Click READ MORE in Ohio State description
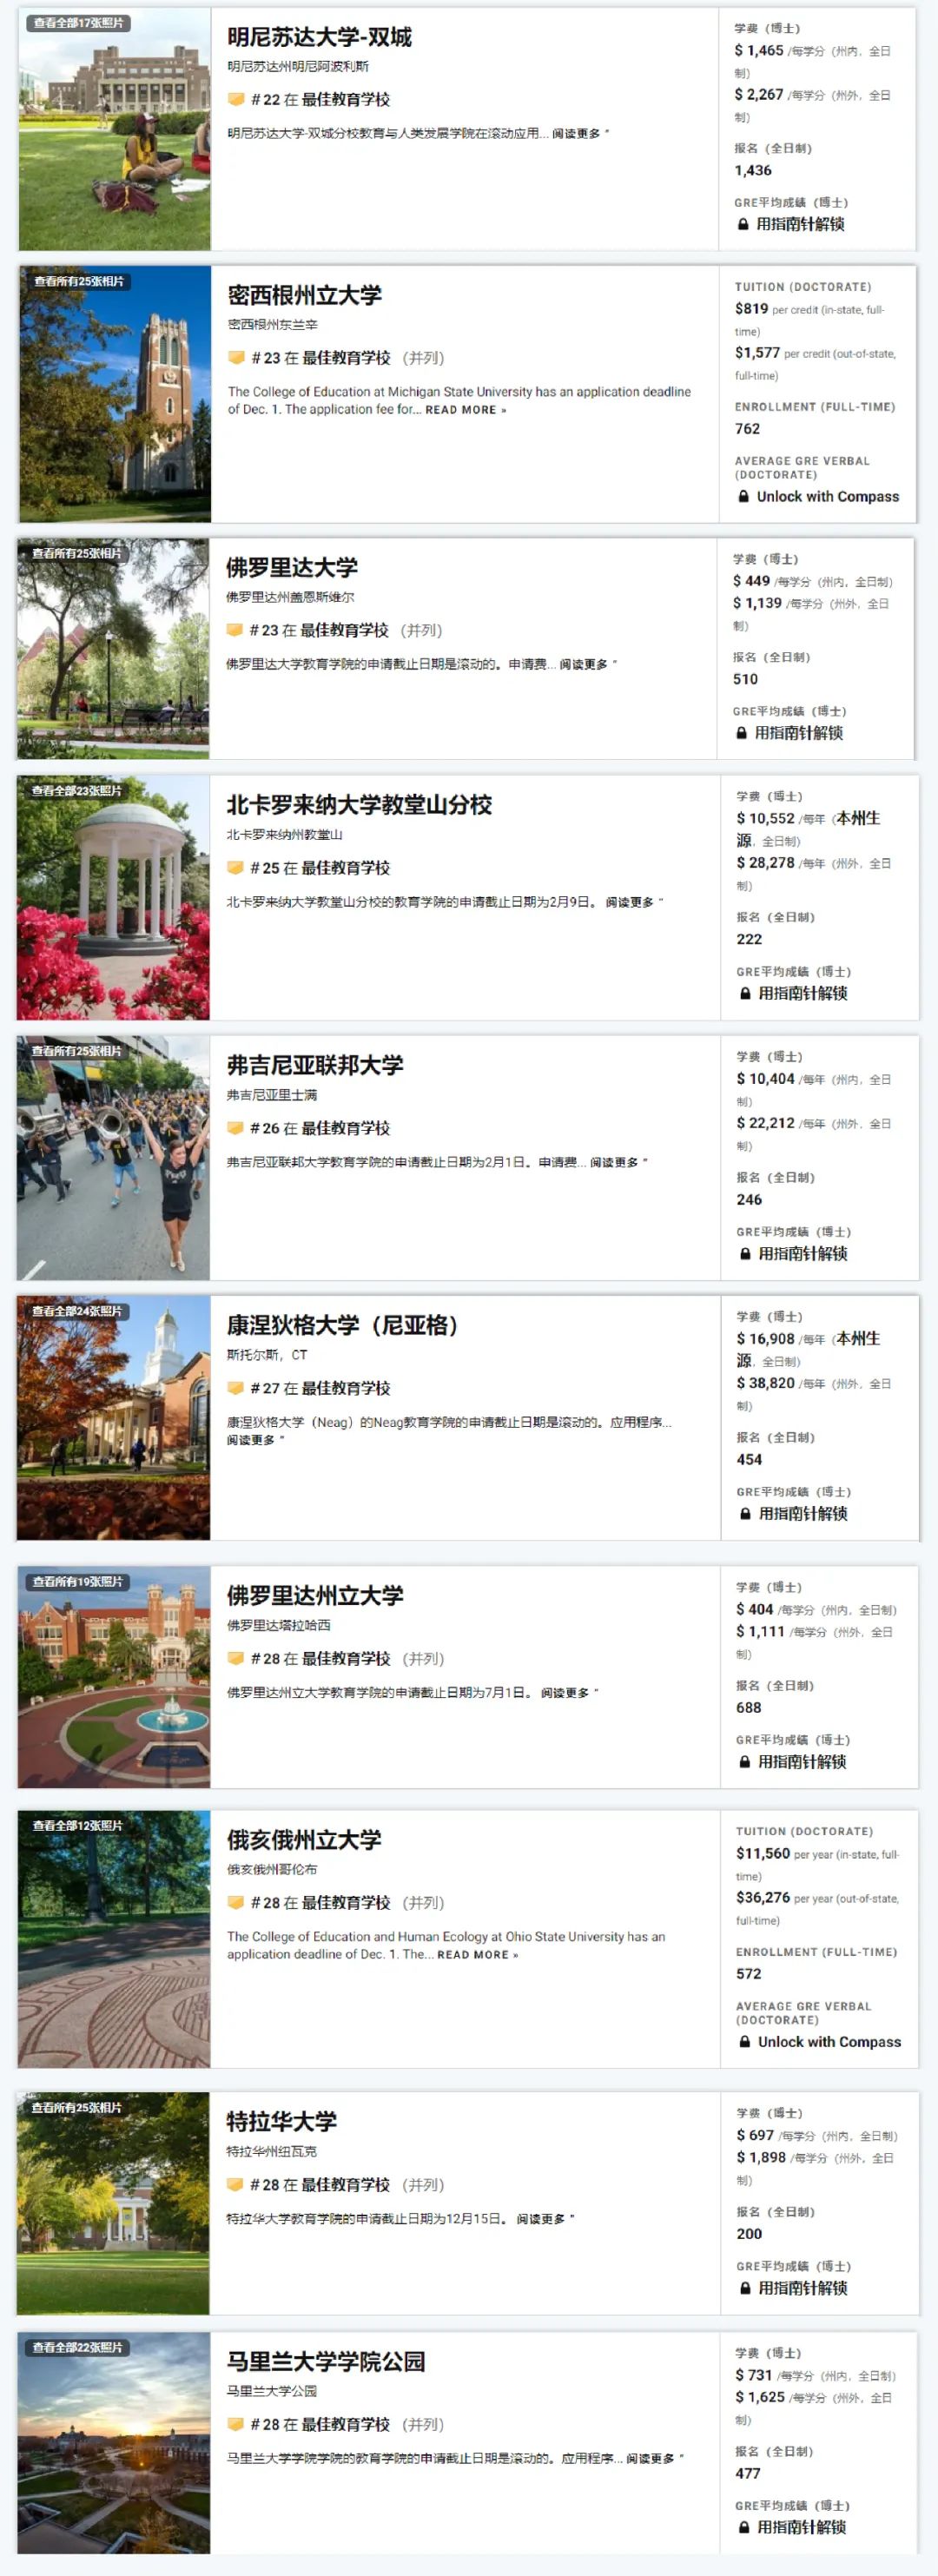938x2576 pixels. (x=478, y=1954)
